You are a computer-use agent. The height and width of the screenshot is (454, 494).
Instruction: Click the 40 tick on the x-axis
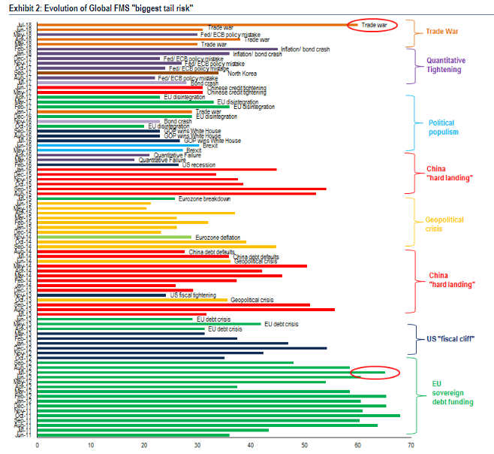(251, 445)
